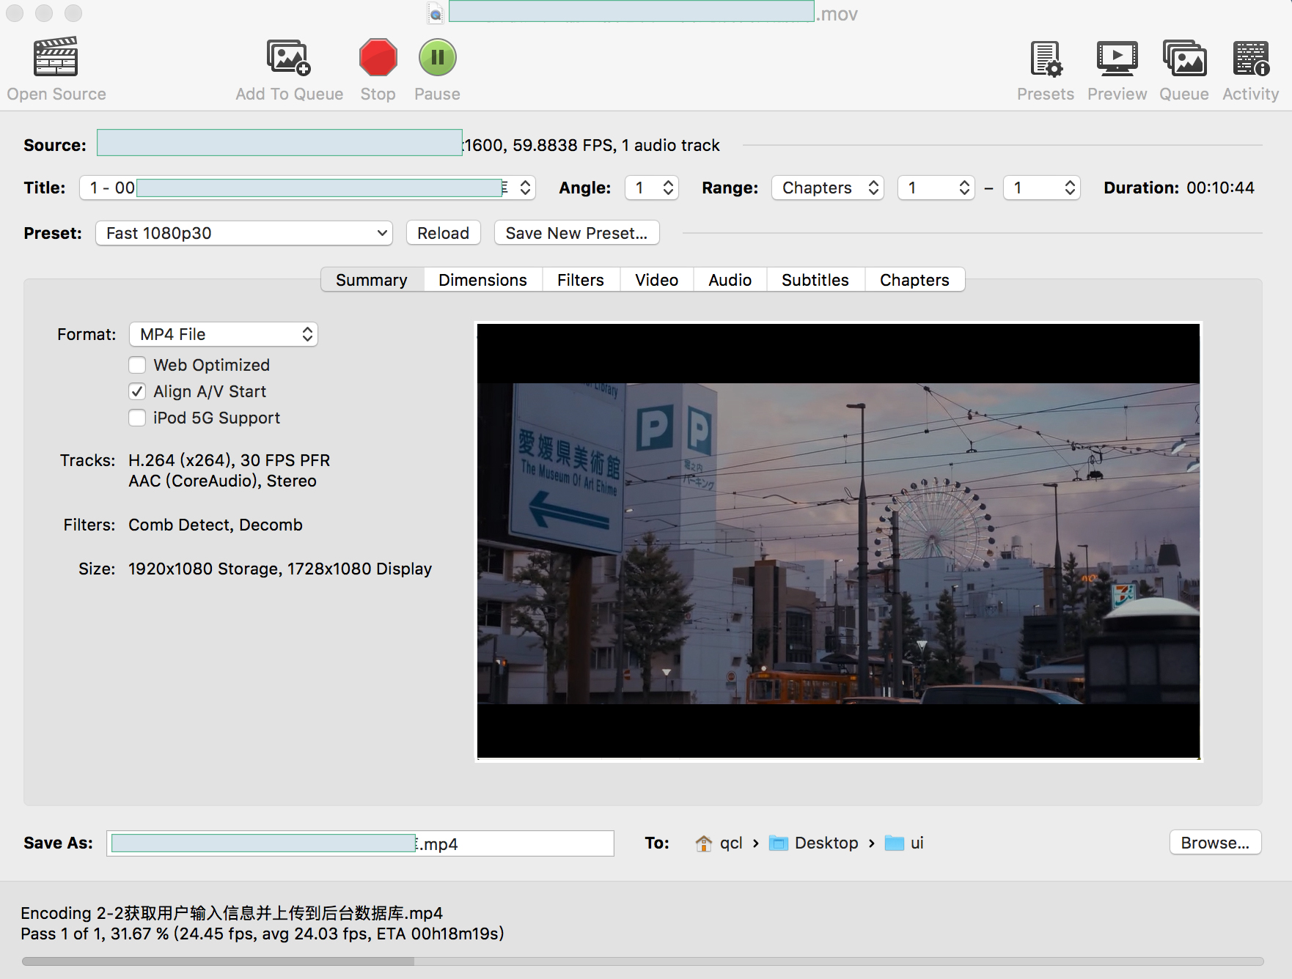Click the Desktop folder in destination path
The image size is (1292, 979).
click(x=813, y=843)
